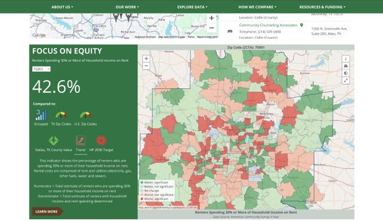Viewport: 383px width, 221px height.
Task: Open the Resources & Funding menu
Action: pos(323,7)
